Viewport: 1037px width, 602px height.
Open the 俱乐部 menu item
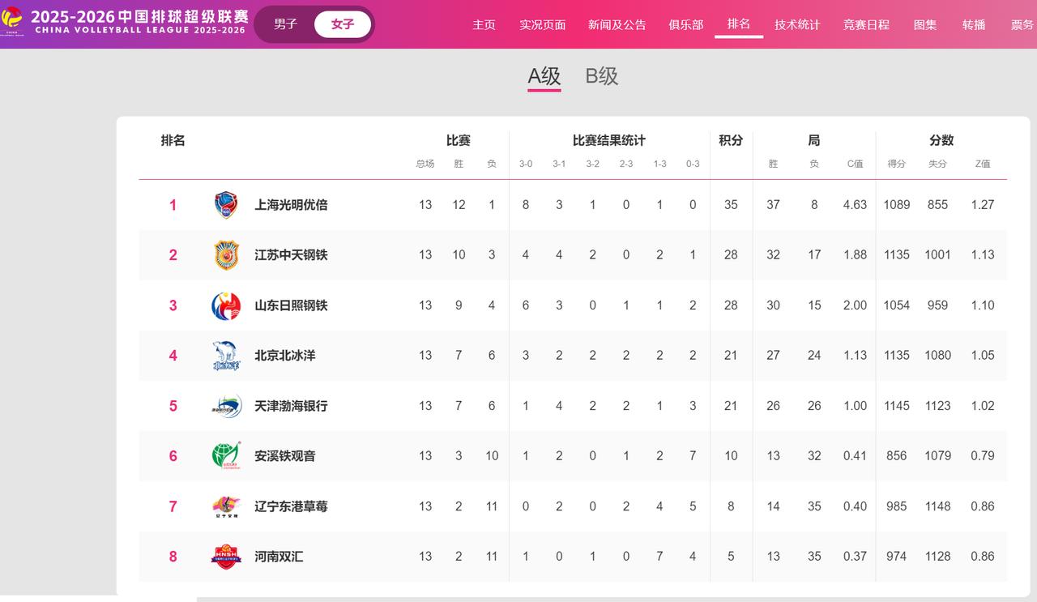coord(686,25)
